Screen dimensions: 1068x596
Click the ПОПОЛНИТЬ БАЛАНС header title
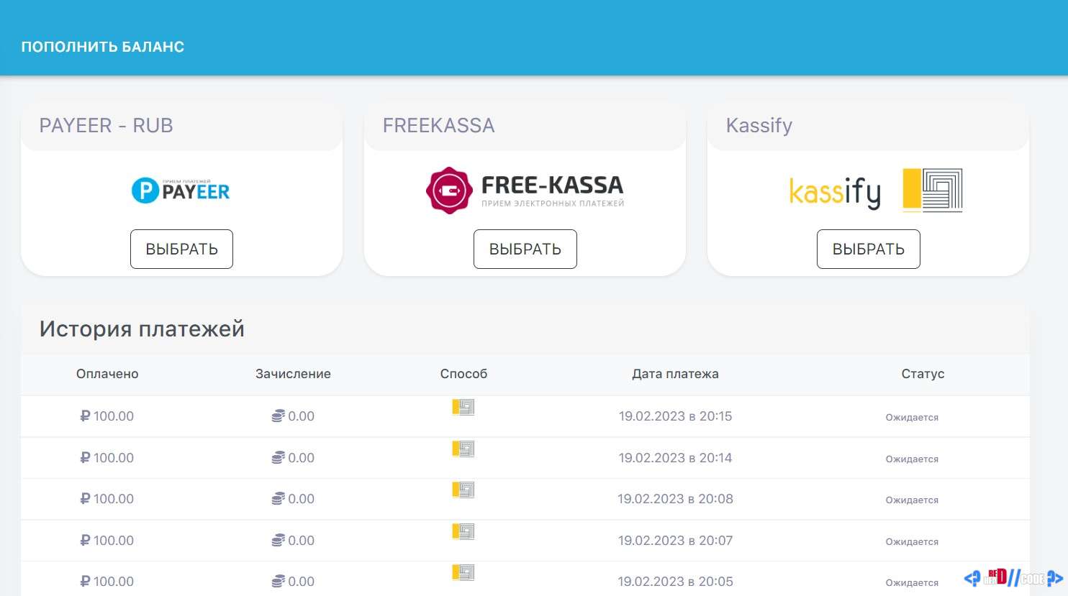(x=103, y=47)
